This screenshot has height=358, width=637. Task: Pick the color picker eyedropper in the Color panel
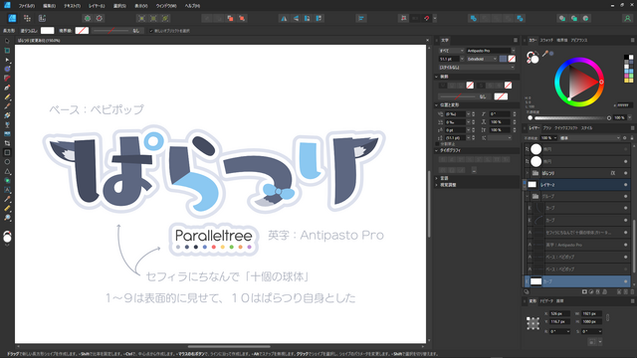coord(545,53)
